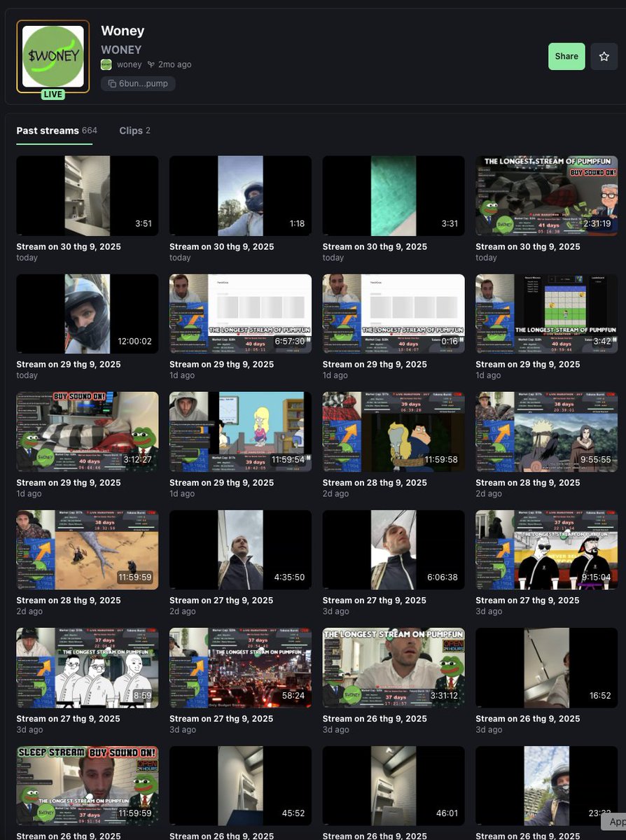This screenshot has width=626, height=840.
Task: Open the 45:52 stream thumbnail
Action: pyautogui.click(x=240, y=785)
